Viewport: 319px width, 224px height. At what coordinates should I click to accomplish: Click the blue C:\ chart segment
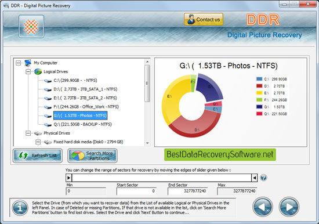[x=215, y=109]
